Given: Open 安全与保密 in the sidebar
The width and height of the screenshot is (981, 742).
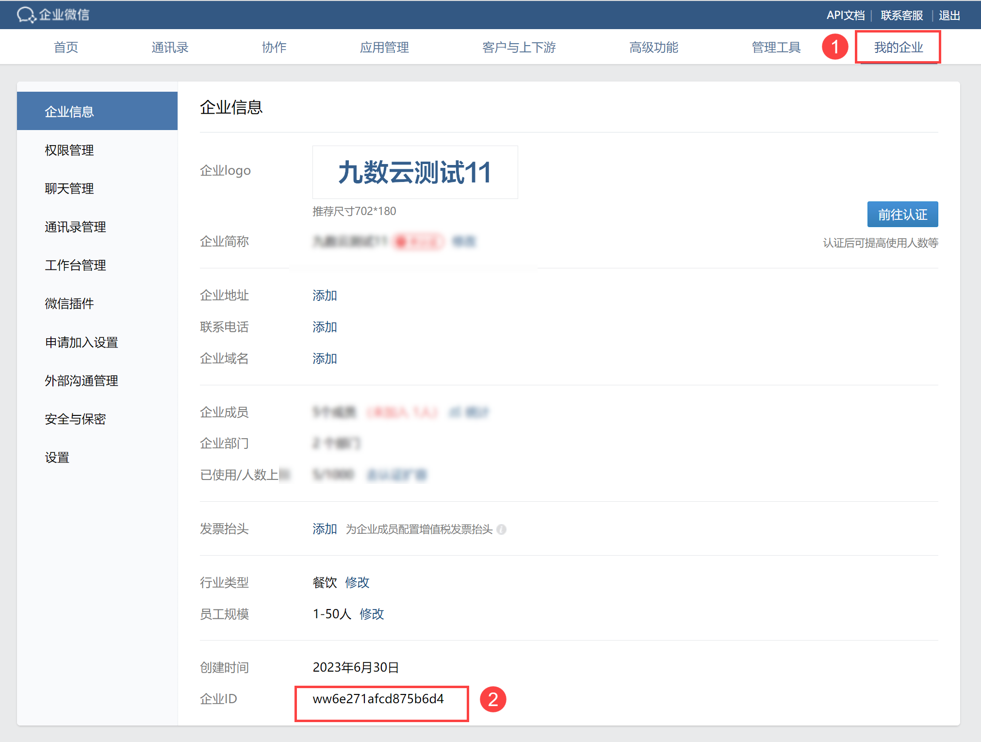Looking at the screenshot, I should point(75,419).
